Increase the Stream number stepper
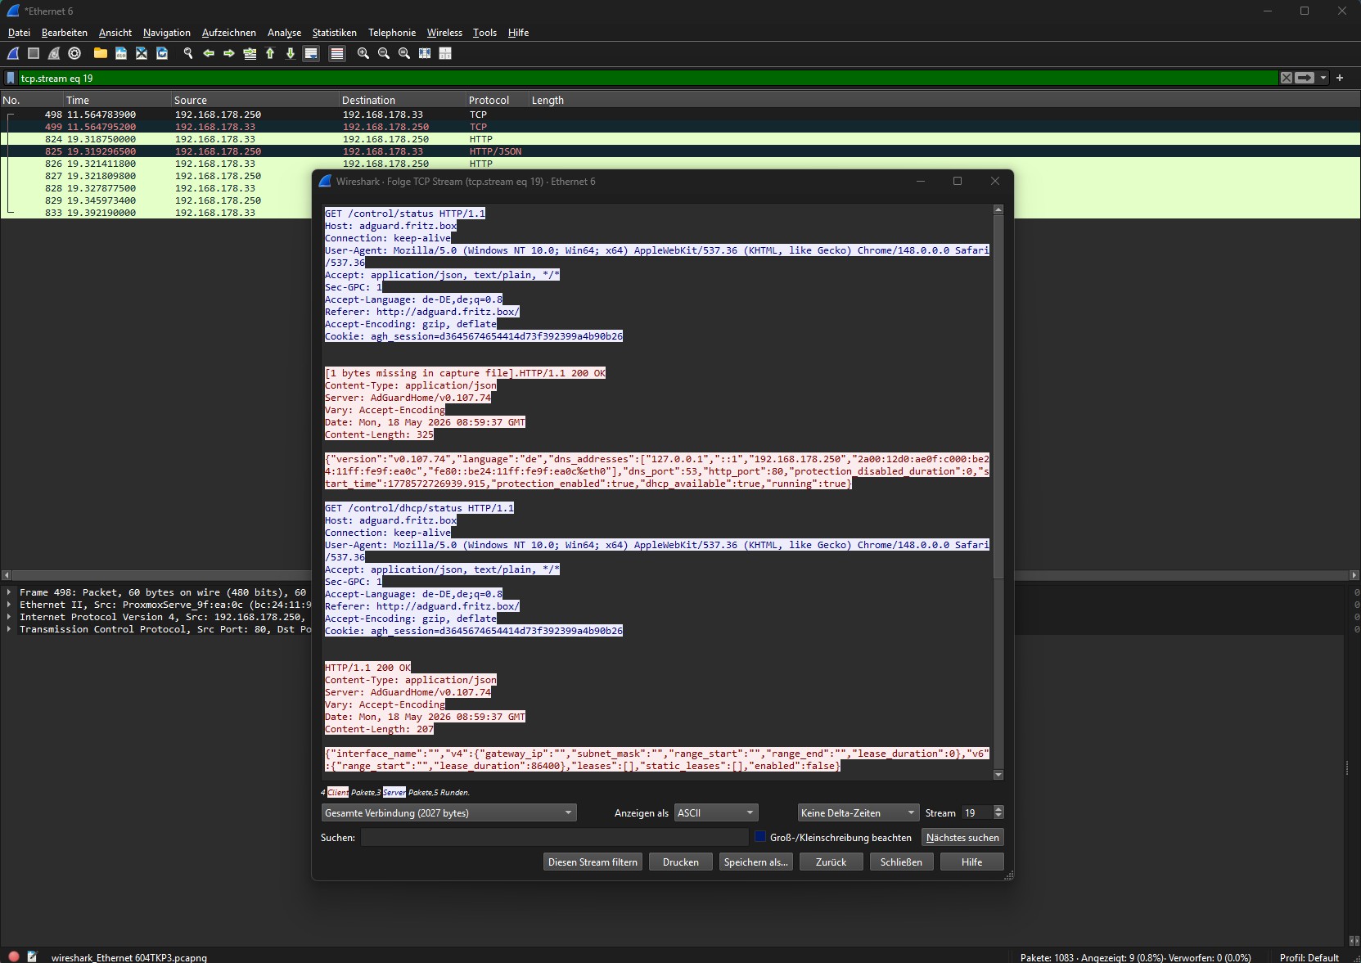The height and width of the screenshot is (963, 1361). 998,809
